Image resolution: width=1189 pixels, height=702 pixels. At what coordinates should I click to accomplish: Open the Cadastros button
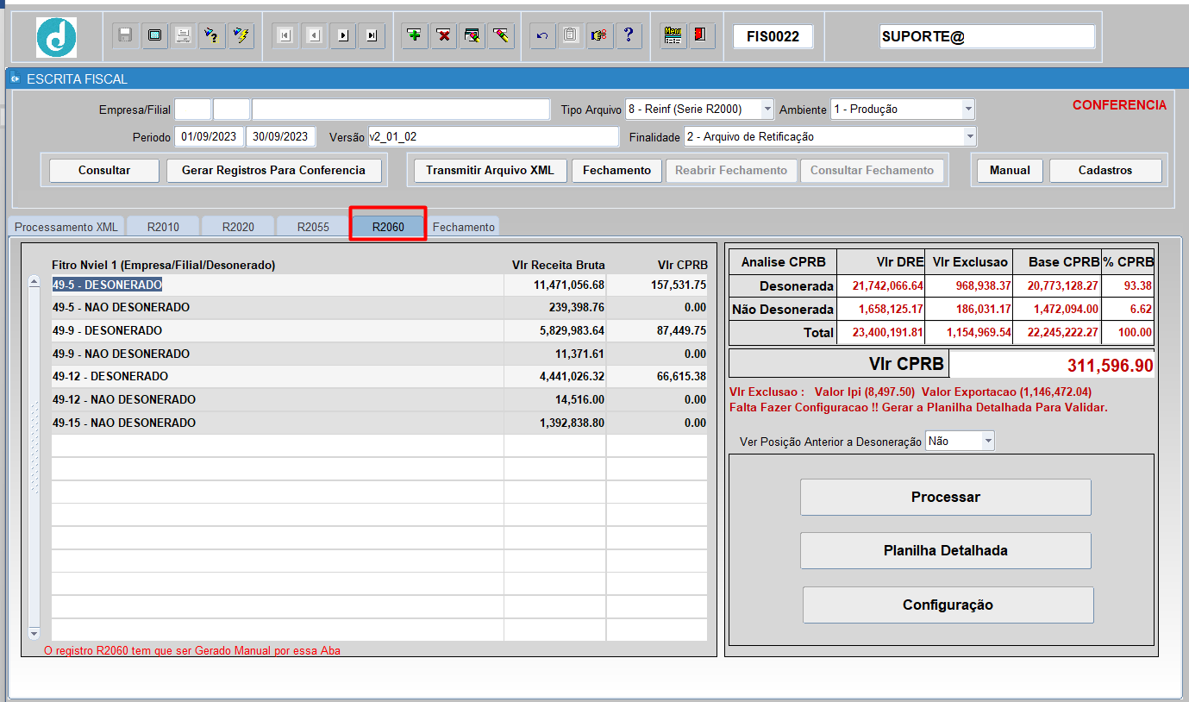click(x=1105, y=170)
